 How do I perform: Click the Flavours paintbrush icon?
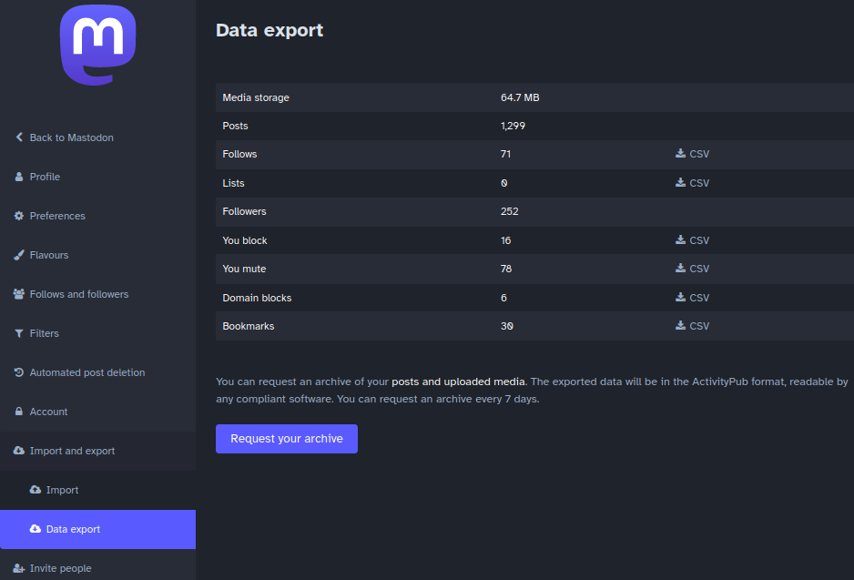click(19, 255)
